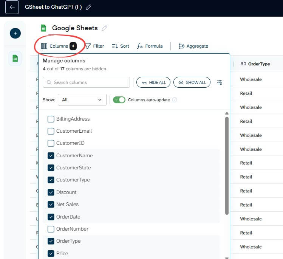The height and width of the screenshot is (259, 283).
Task: Click HIDE ALL button
Action: pyautogui.click(x=153, y=82)
